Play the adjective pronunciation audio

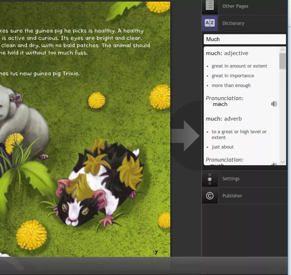274,104
